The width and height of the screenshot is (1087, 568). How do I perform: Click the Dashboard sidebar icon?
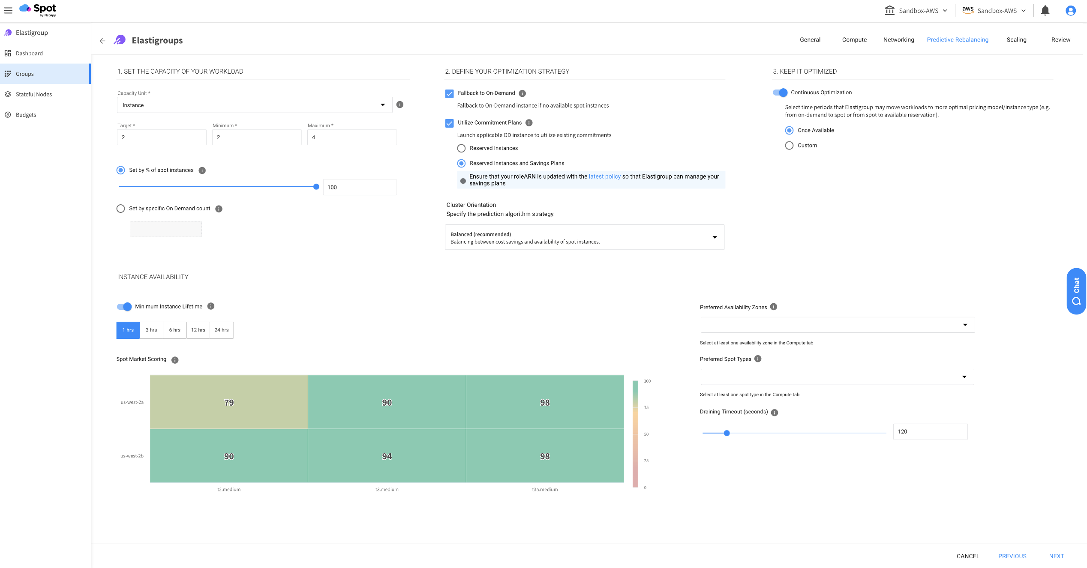coord(8,53)
